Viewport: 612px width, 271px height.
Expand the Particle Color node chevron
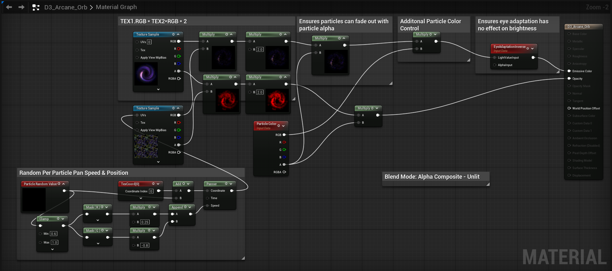pos(283,126)
